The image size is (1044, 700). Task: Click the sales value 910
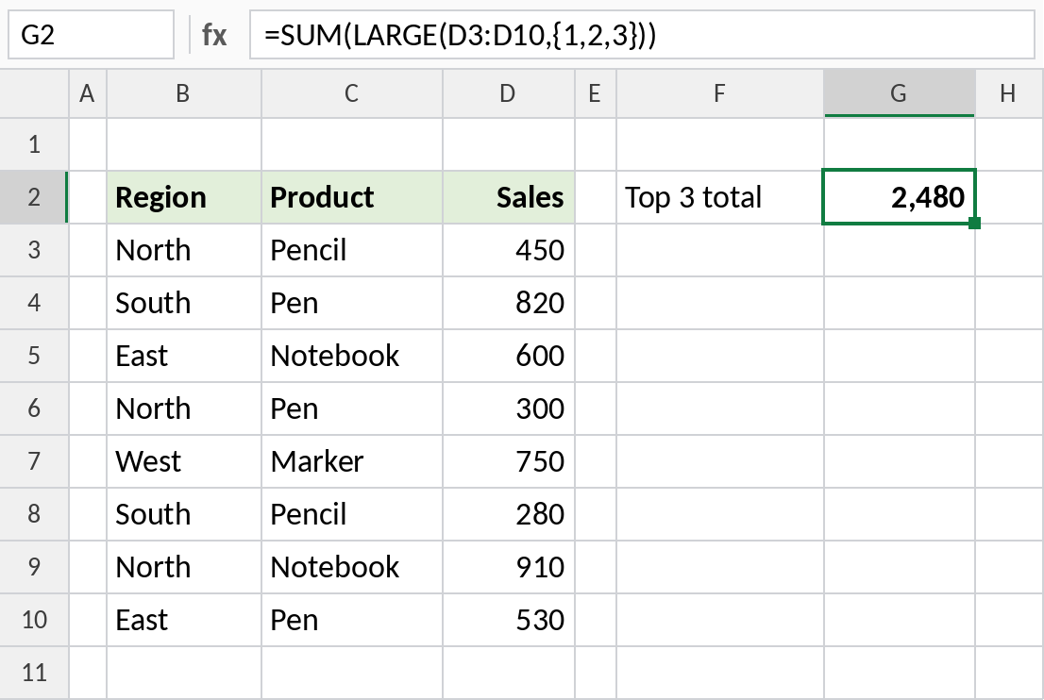click(x=509, y=567)
